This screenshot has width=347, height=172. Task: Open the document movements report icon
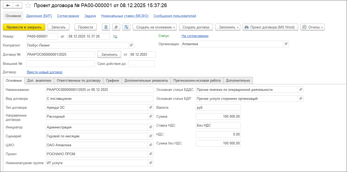coord(106,27)
